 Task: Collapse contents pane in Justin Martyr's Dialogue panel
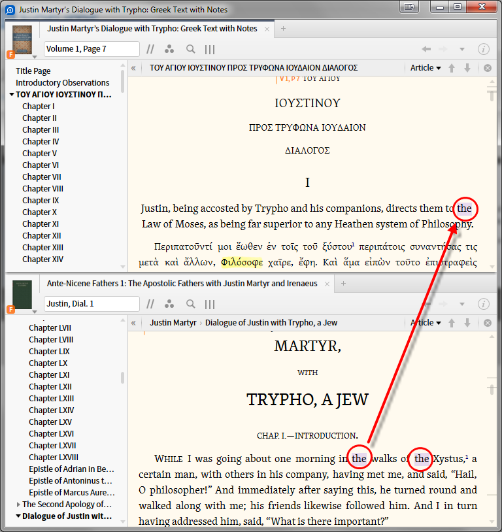coord(133,68)
